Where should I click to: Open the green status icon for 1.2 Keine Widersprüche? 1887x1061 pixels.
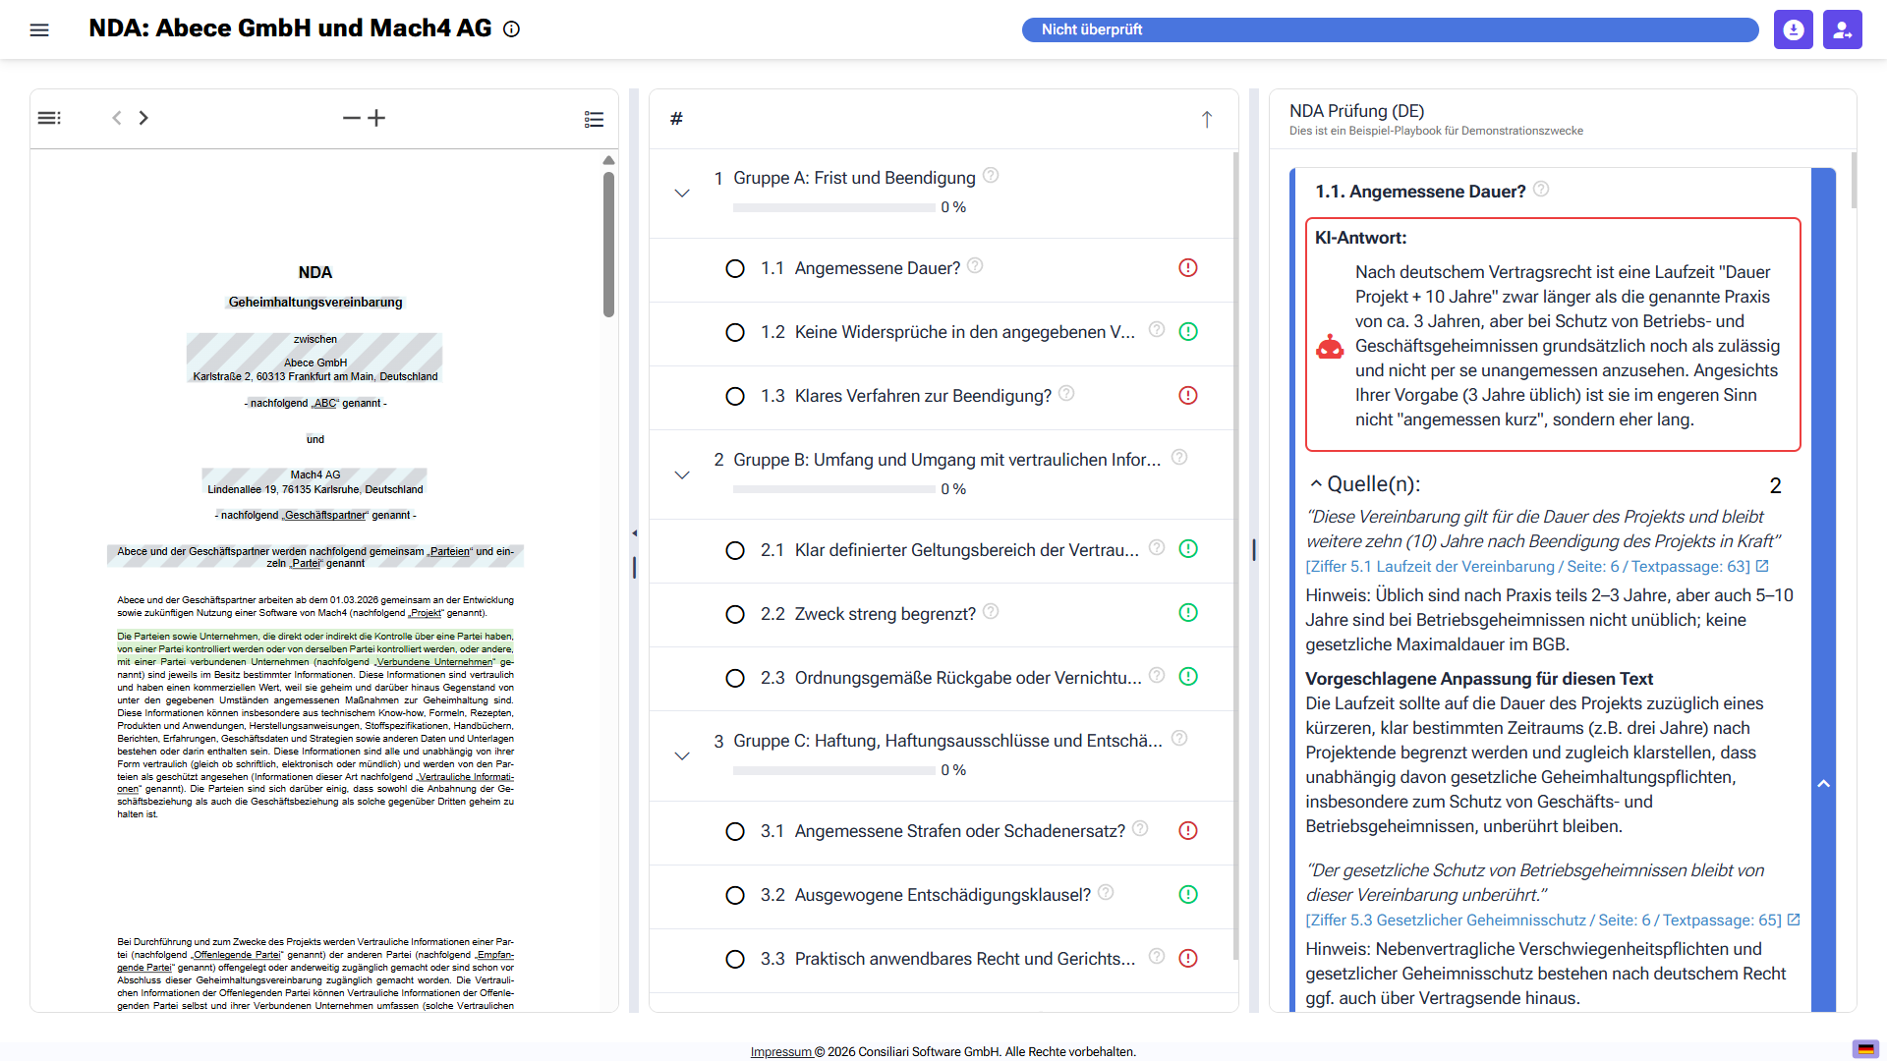point(1187,331)
